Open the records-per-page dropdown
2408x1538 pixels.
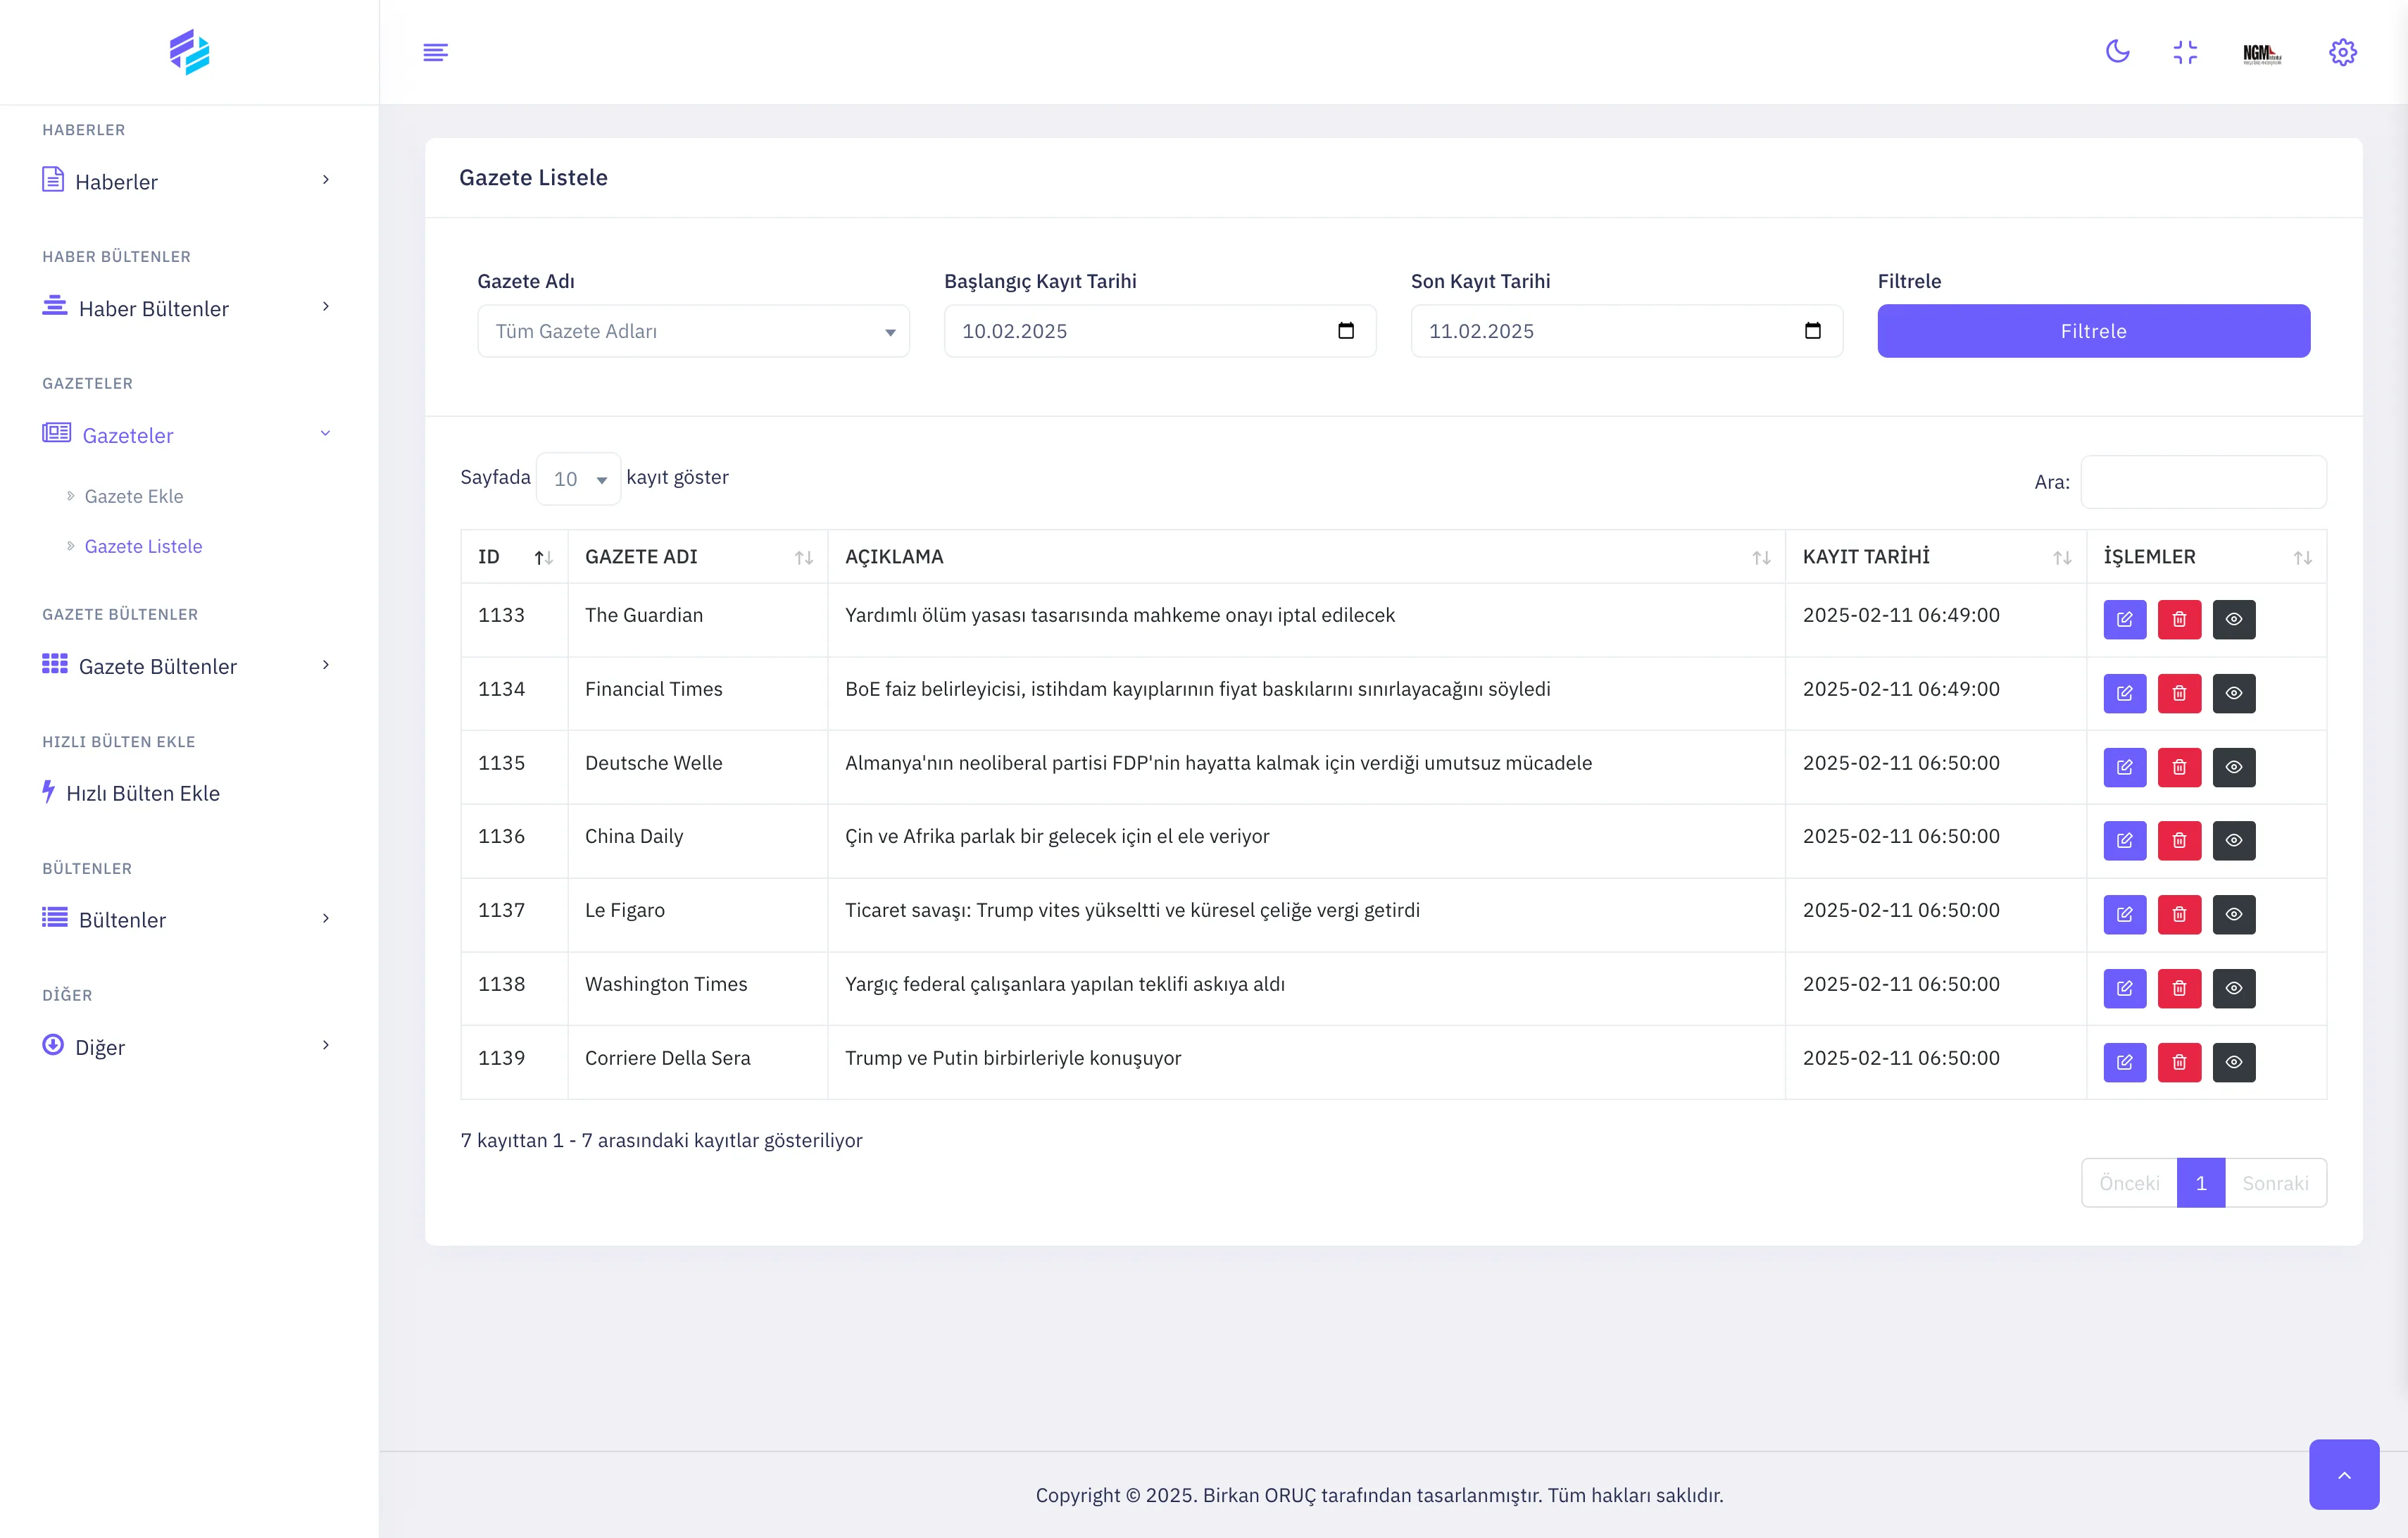tap(579, 479)
